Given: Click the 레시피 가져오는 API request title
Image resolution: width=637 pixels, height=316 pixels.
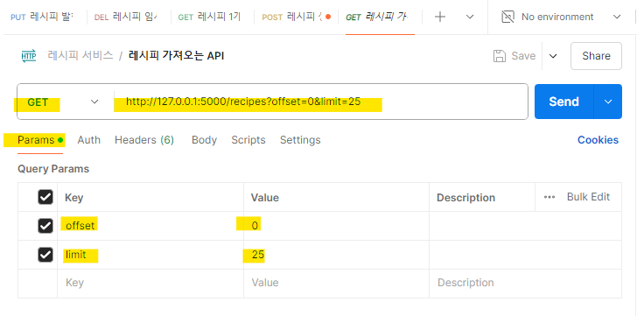Looking at the screenshot, I should pyautogui.click(x=177, y=56).
